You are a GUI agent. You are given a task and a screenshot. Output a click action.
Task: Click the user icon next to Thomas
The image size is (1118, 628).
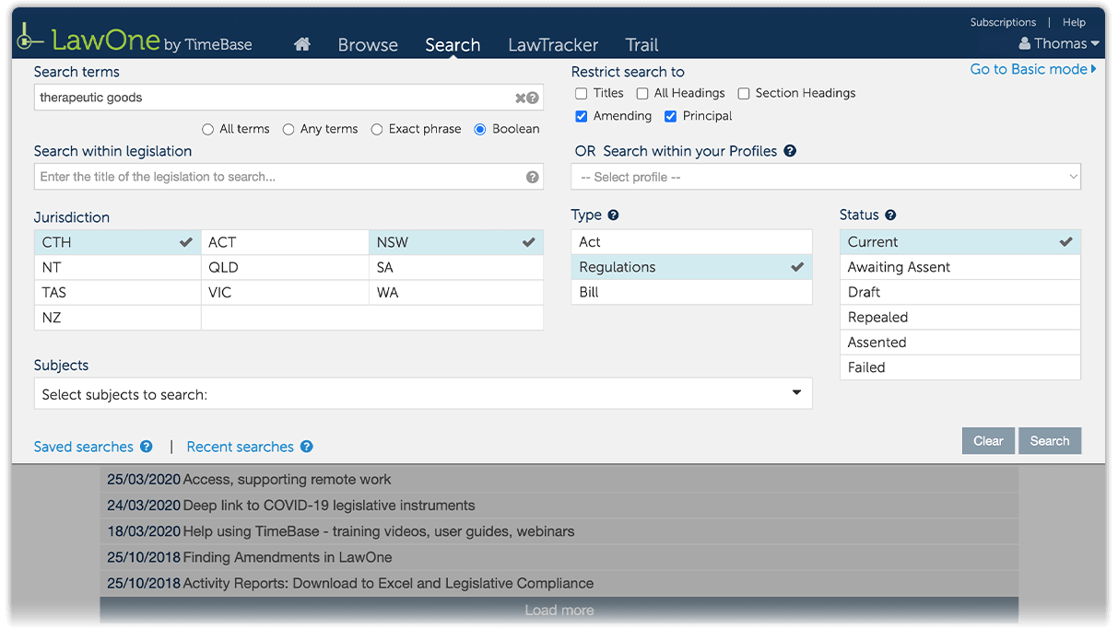point(1026,43)
